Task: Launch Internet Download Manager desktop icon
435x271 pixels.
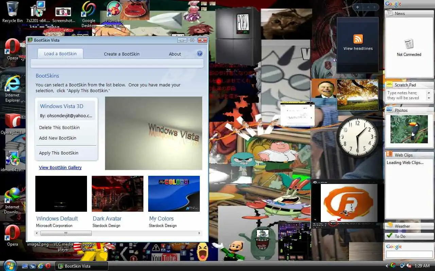Action: tap(13, 201)
